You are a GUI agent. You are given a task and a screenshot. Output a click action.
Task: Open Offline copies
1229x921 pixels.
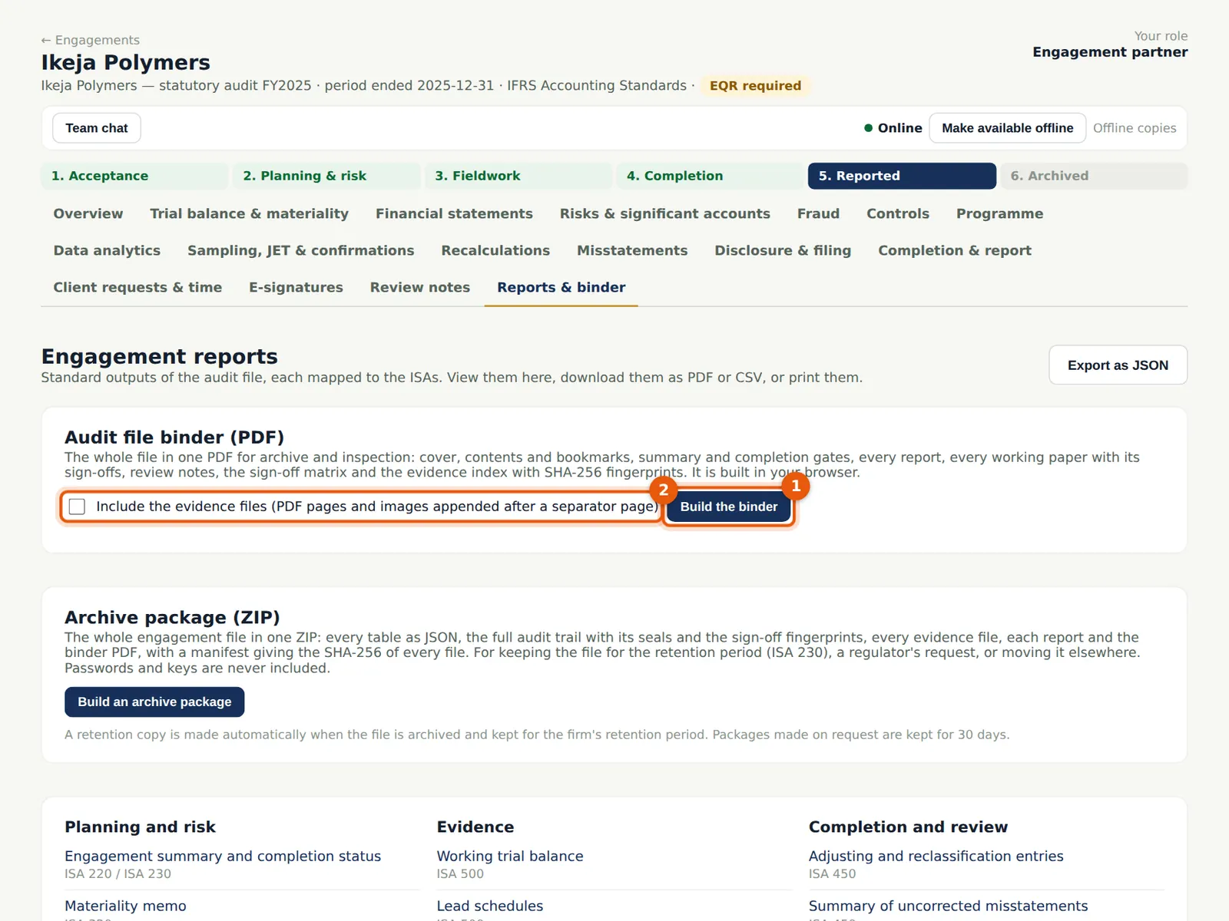pos(1135,128)
